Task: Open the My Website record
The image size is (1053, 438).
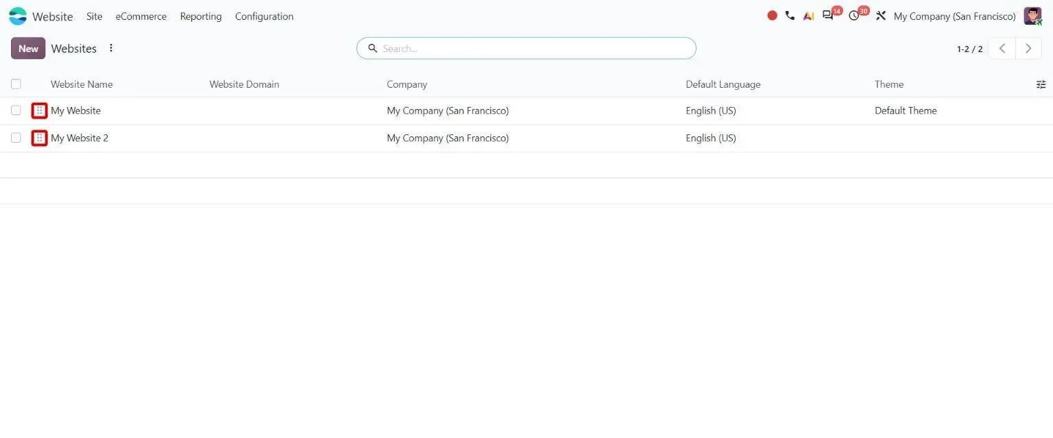Action: (75, 110)
